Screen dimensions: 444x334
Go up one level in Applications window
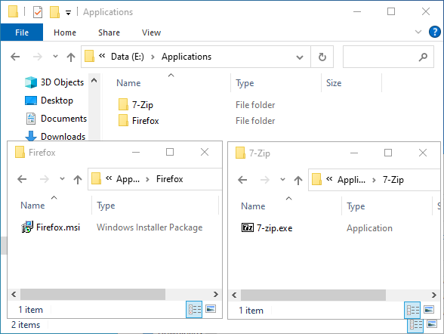point(71,57)
